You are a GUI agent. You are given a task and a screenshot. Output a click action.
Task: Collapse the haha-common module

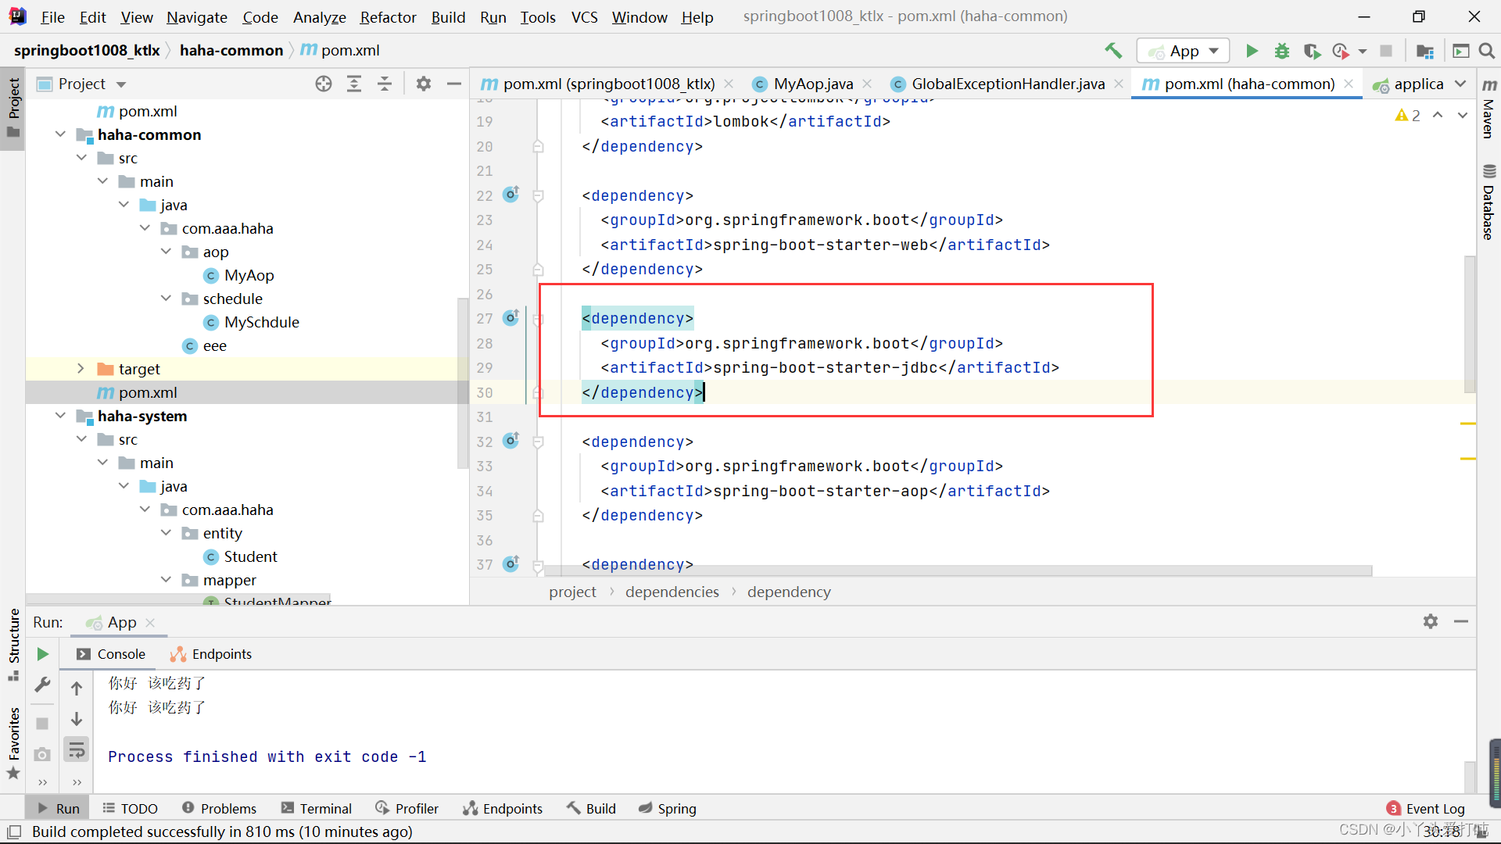[x=60, y=134]
